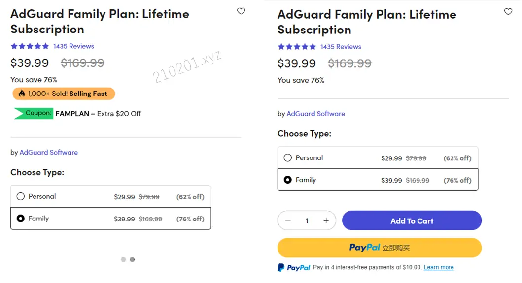The image size is (522, 283).
Task: Click the plus quantity button
Action: coord(326,221)
